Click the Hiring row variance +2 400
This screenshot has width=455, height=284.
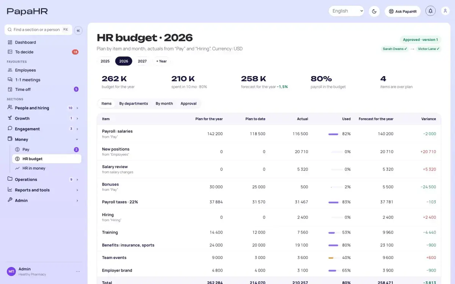click(429, 217)
